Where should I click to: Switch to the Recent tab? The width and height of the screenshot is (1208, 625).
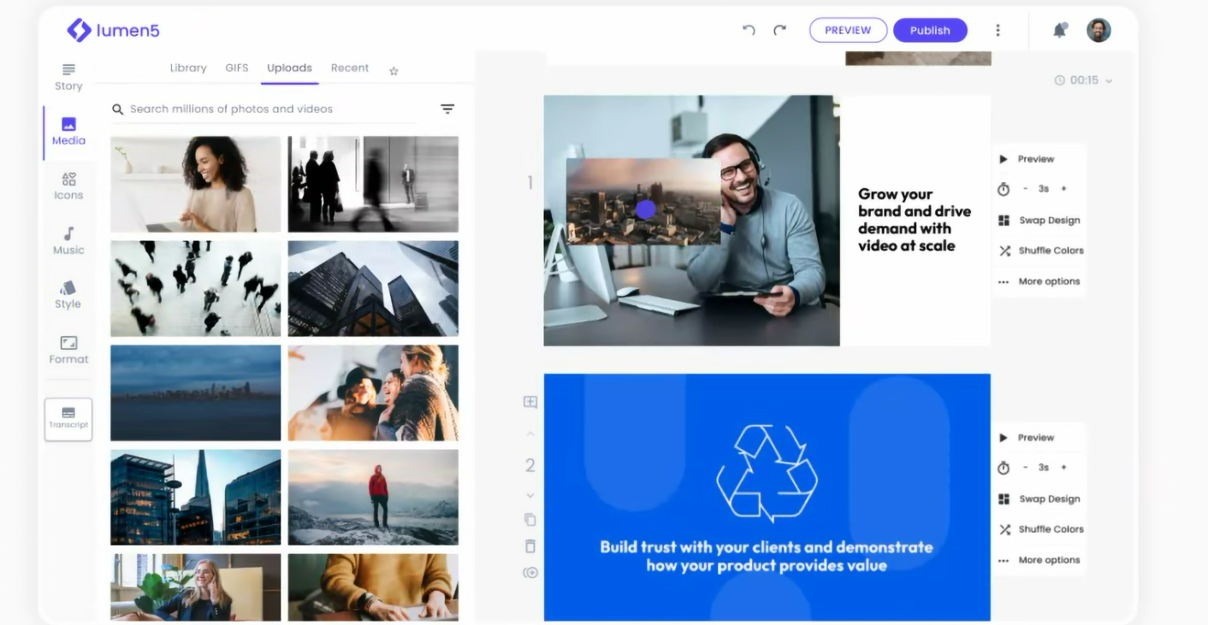350,68
